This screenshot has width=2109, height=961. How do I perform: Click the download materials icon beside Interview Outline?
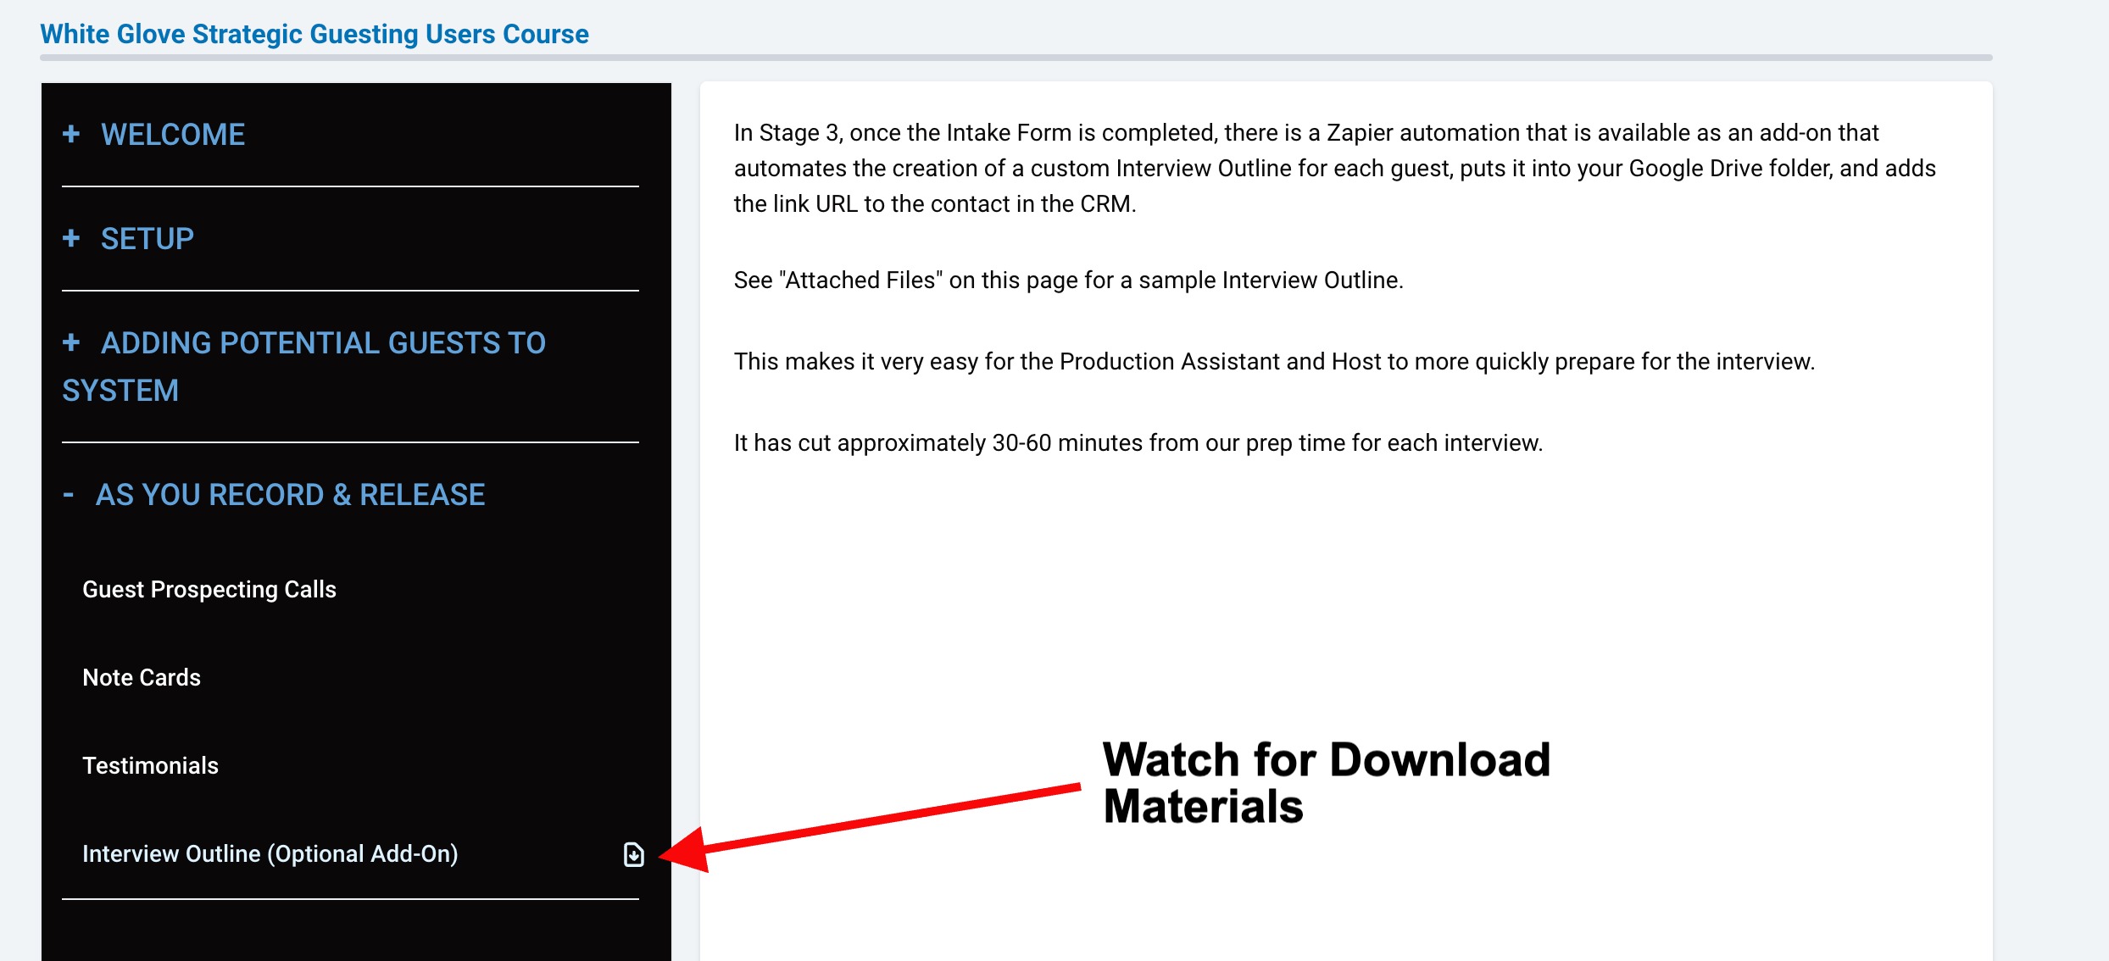(633, 854)
